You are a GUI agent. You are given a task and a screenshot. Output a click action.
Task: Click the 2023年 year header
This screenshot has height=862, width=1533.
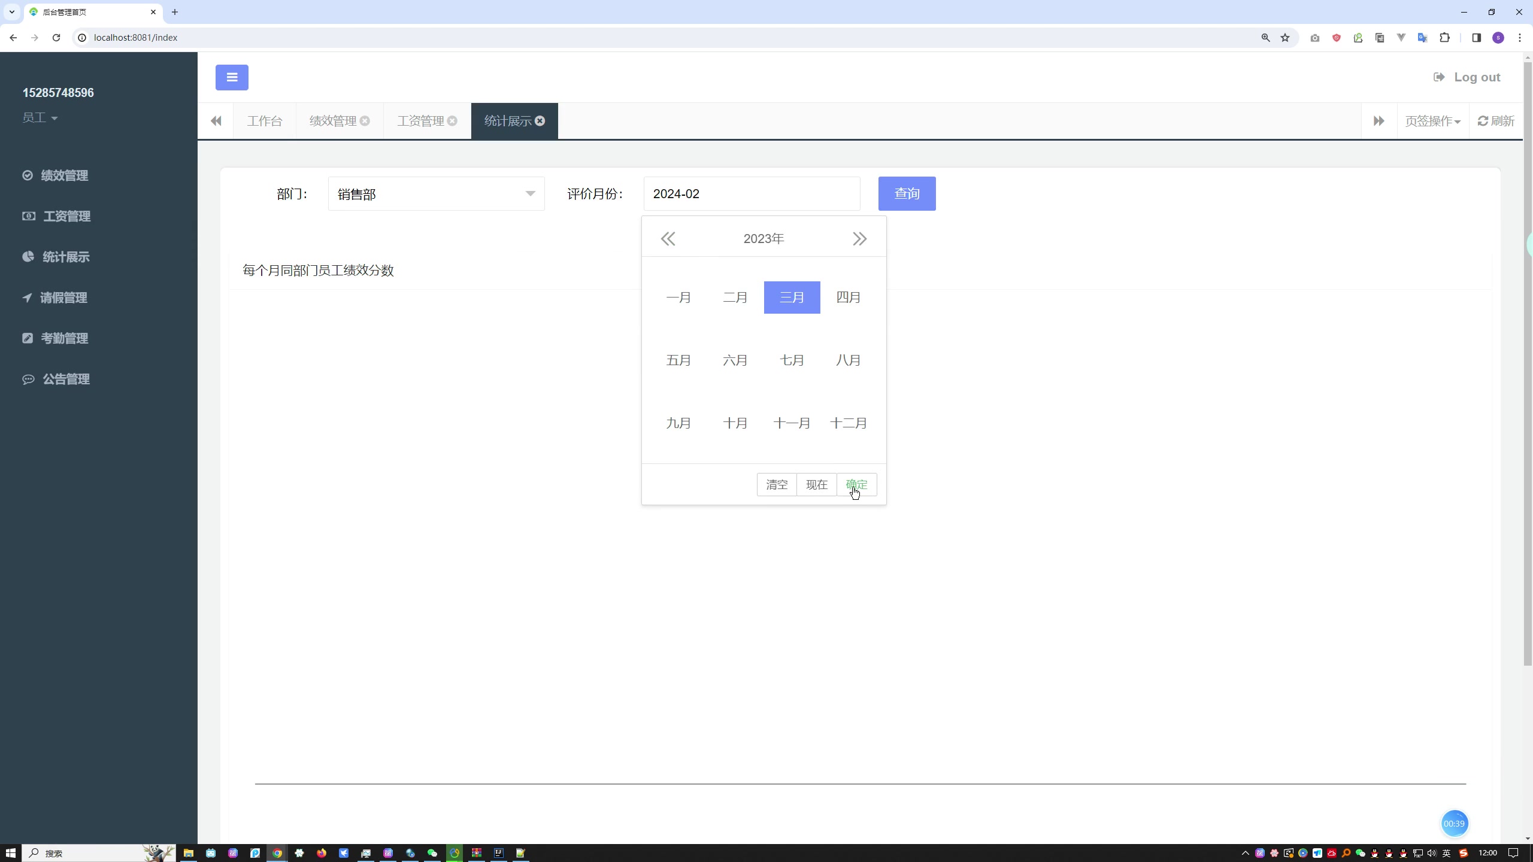[764, 239]
